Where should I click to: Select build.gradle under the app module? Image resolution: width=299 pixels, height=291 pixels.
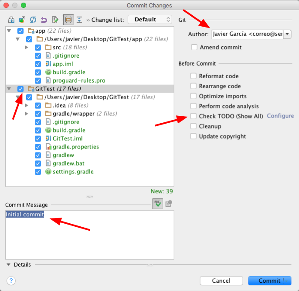[69, 72]
